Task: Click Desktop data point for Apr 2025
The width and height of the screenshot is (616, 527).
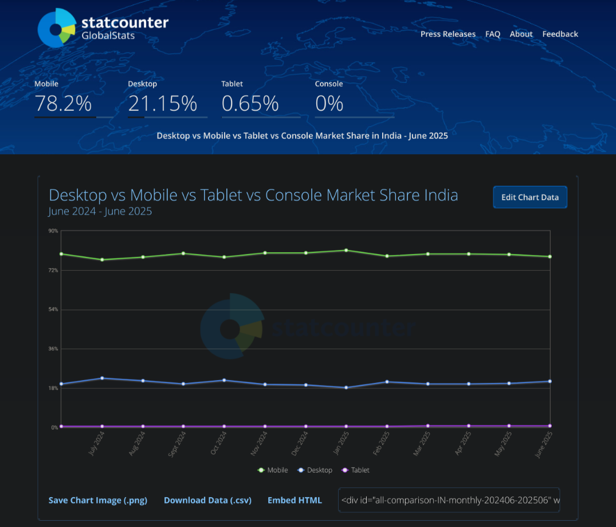Action: pyautogui.click(x=469, y=384)
